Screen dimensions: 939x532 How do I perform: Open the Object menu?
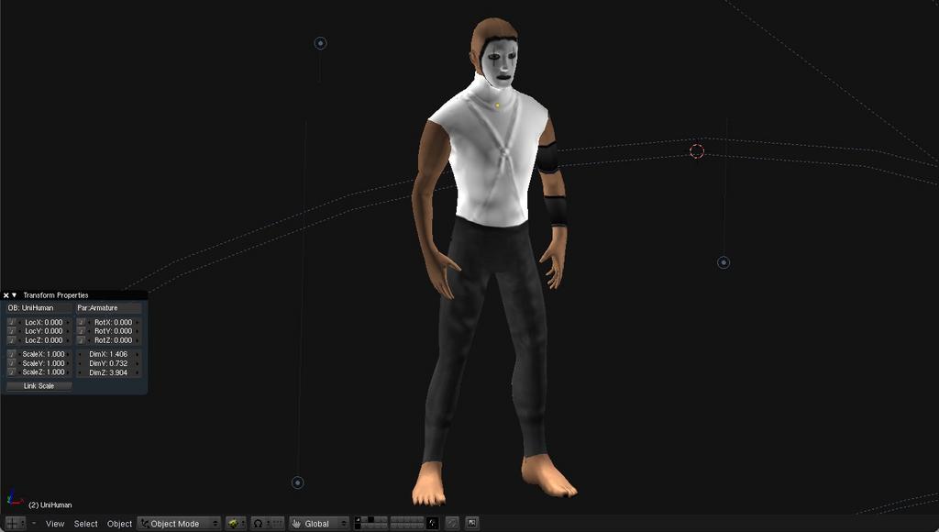tap(119, 524)
